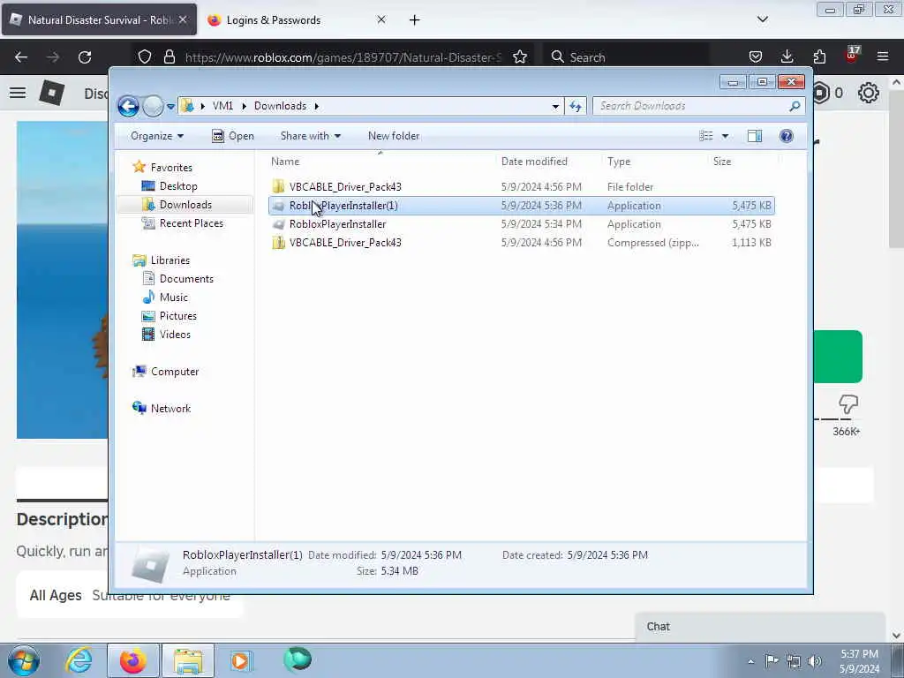Expand address bar history dropdown in Explorer
Viewport: 904px width, 678px height.
pyautogui.click(x=555, y=106)
